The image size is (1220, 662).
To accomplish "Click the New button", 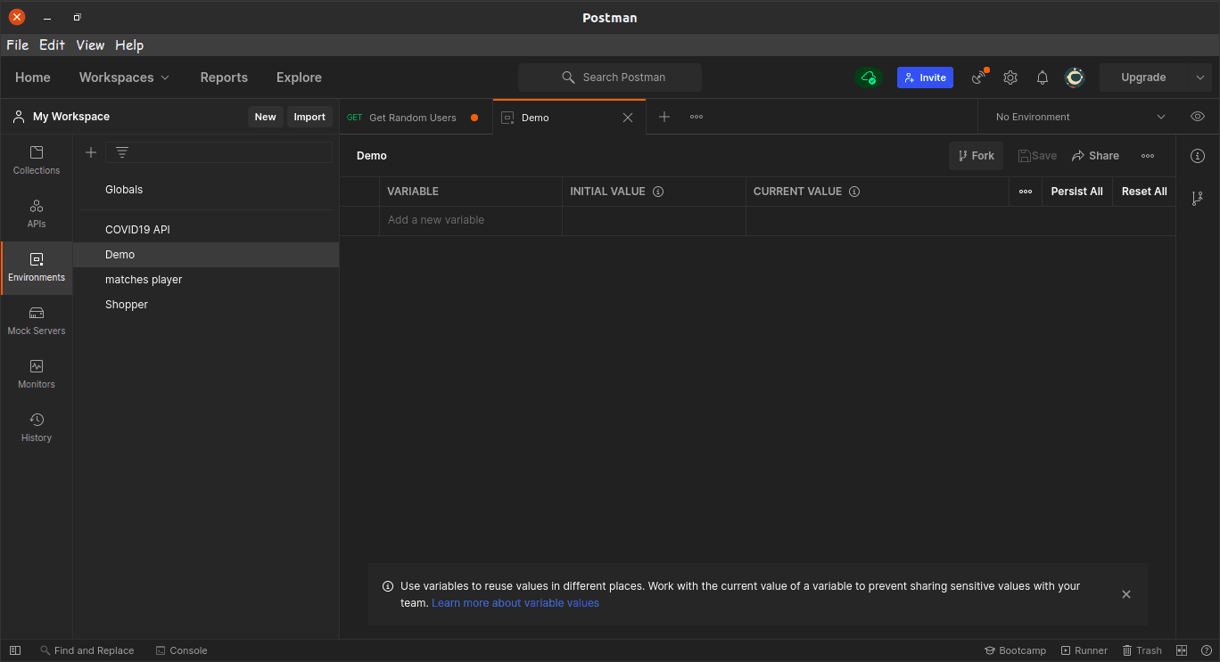I will [266, 117].
